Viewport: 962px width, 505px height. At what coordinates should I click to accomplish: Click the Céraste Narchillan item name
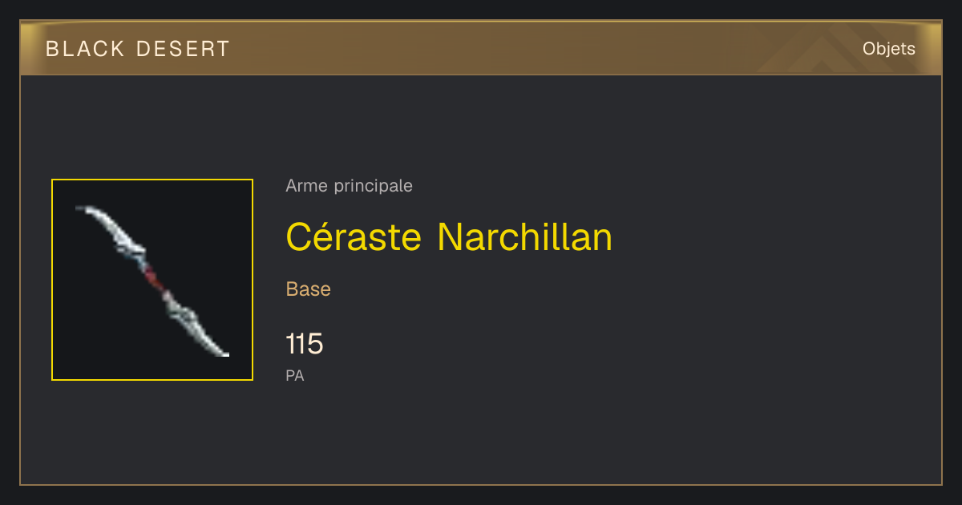point(449,236)
